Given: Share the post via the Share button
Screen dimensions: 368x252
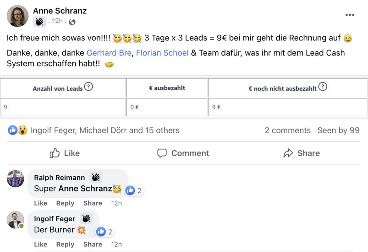Looking at the screenshot, I should pyautogui.click(x=301, y=153).
